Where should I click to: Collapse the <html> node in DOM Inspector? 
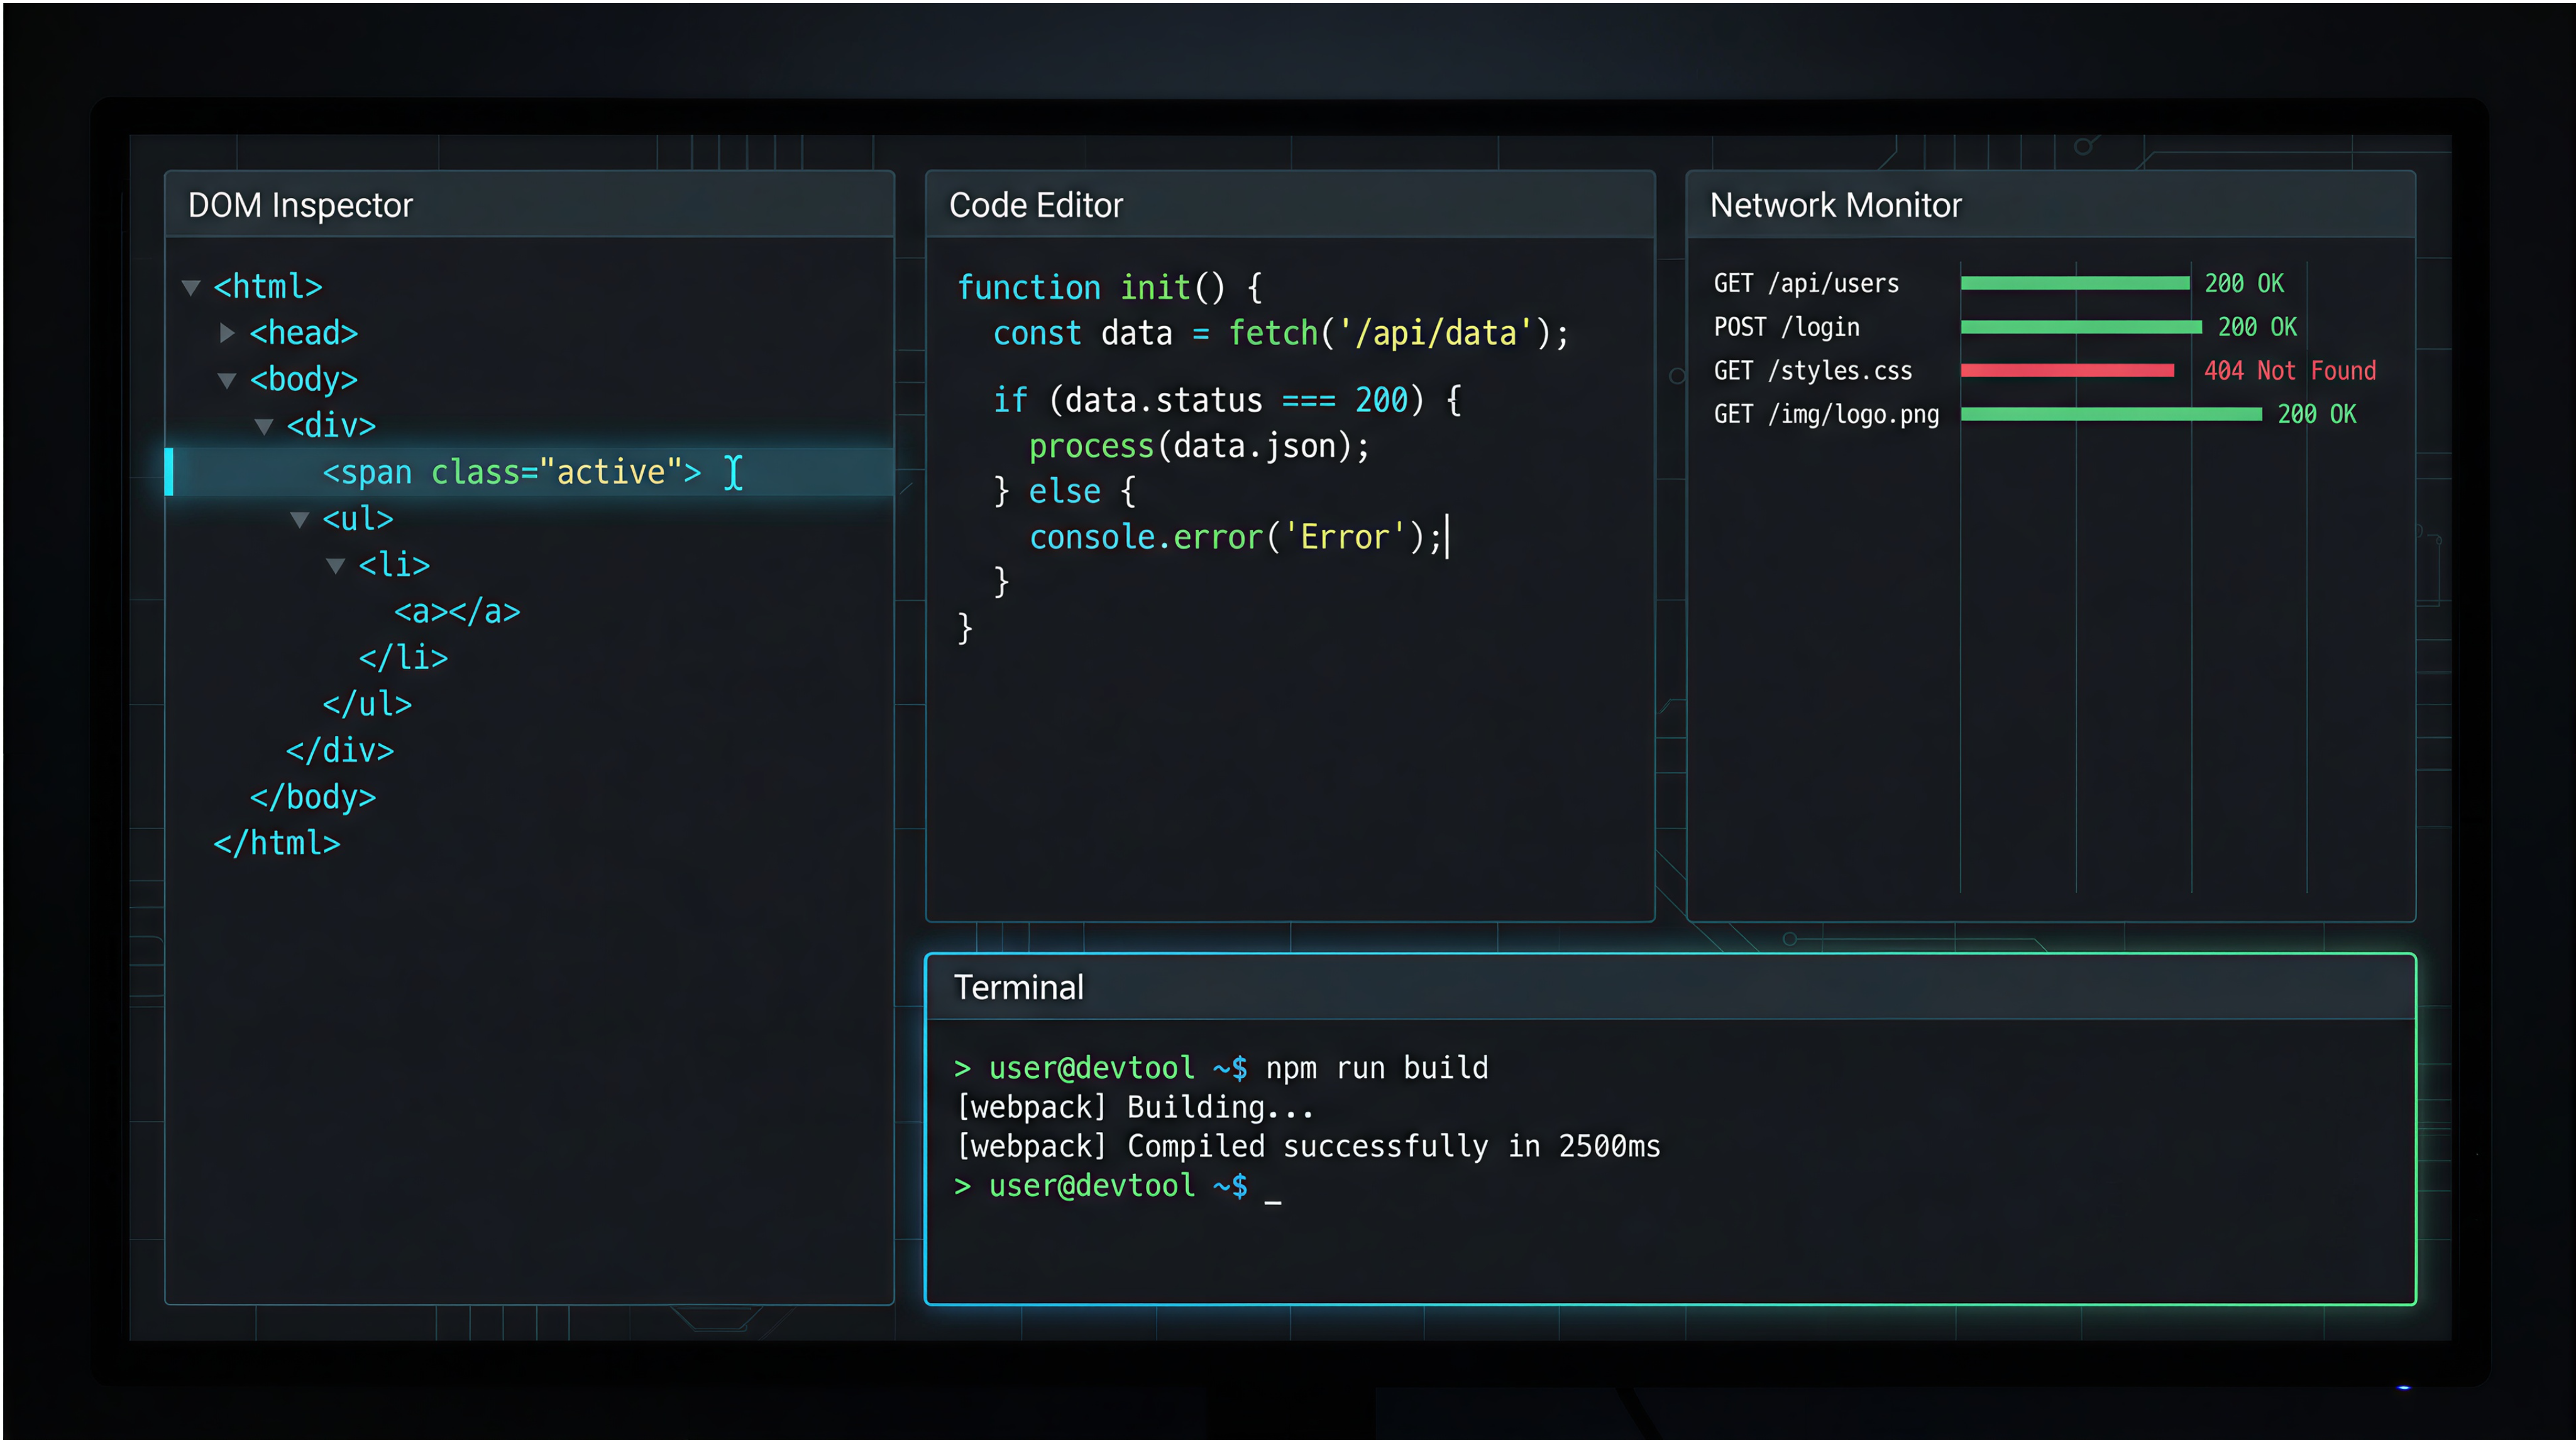click(x=191, y=288)
